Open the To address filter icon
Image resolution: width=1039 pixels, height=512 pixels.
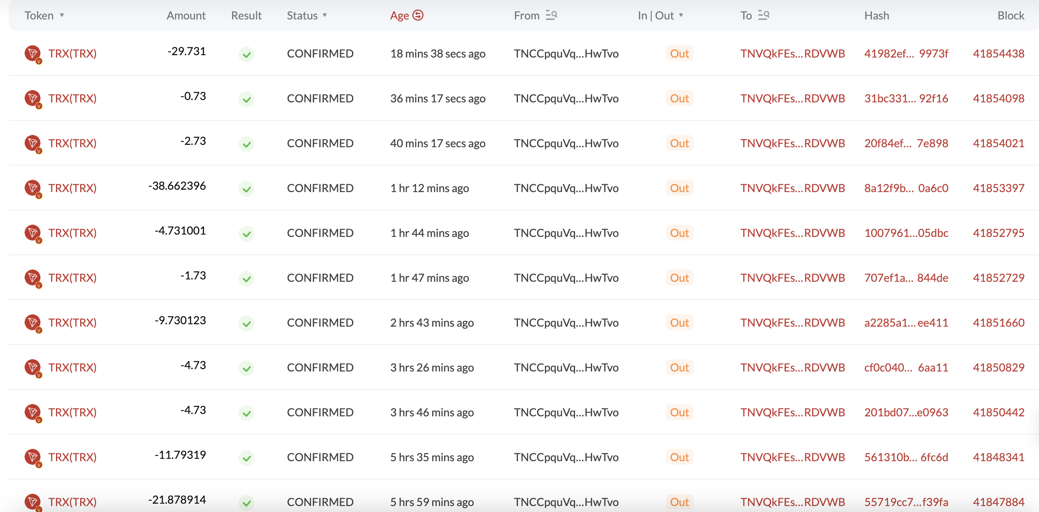(764, 15)
